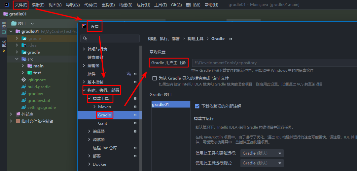Open the 运行(U) menu
The height and width of the screenshot is (171, 357).
coord(143,5)
